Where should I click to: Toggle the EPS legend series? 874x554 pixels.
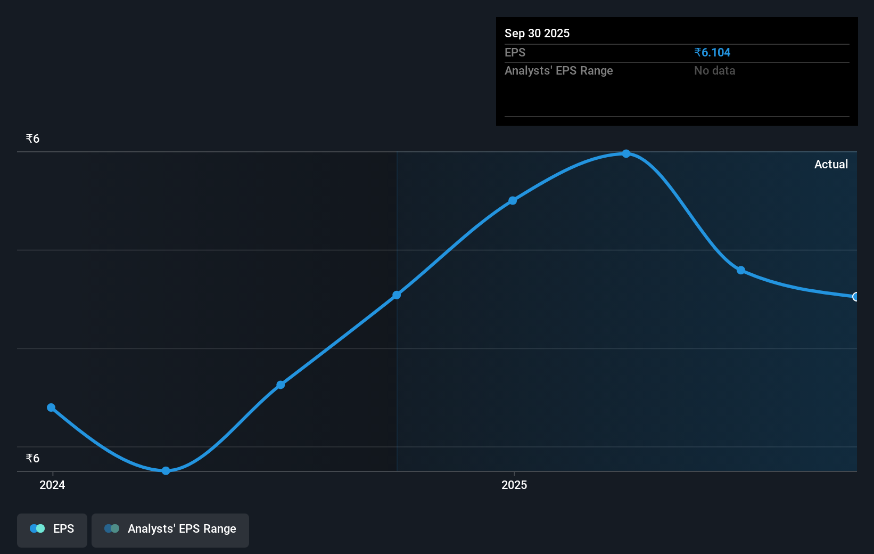pos(52,530)
